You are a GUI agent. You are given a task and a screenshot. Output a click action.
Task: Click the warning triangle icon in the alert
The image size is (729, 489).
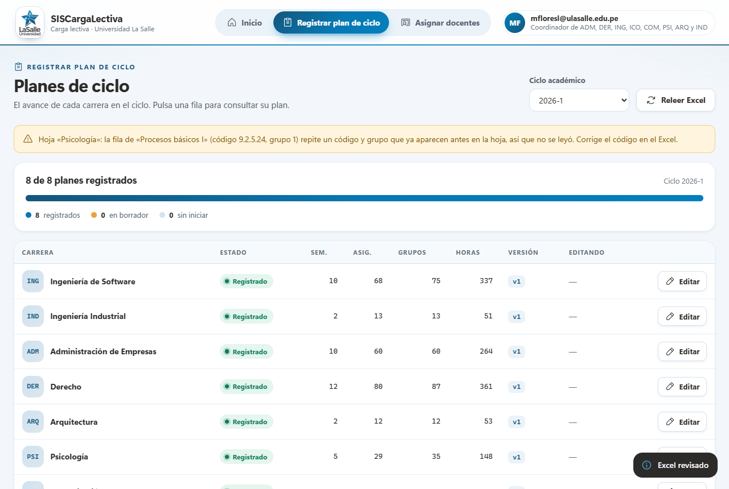[x=28, y=139]
